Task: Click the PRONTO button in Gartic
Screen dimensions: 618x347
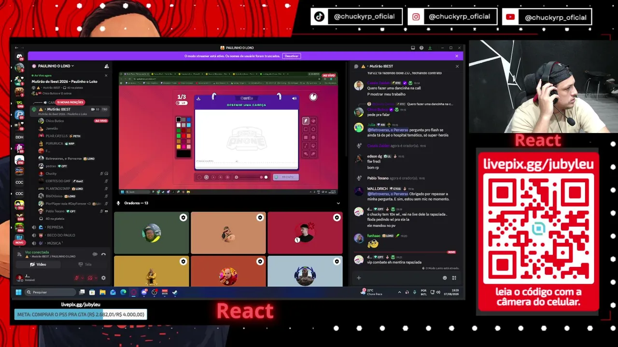Action: [x=285, y=177]
